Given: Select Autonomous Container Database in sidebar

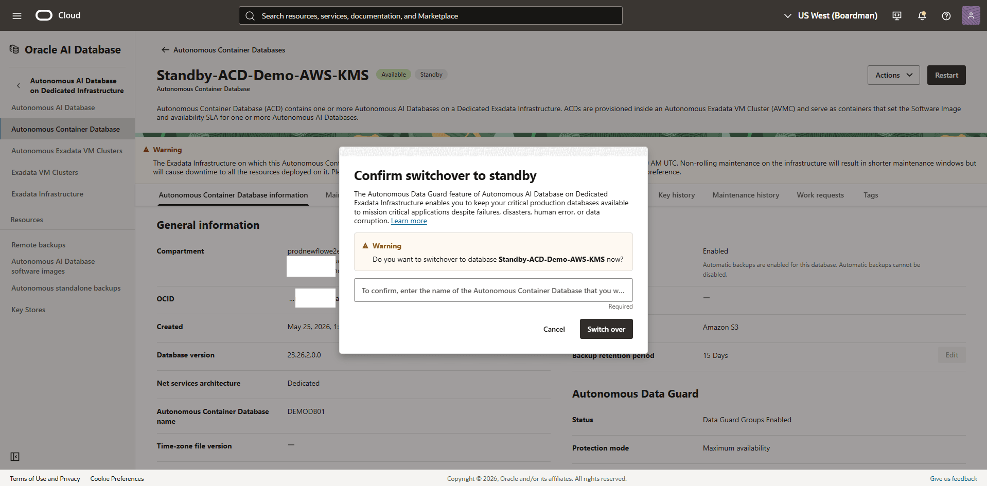Looking at the screenshot, I should pyautogui.click(x=67, y=129).
